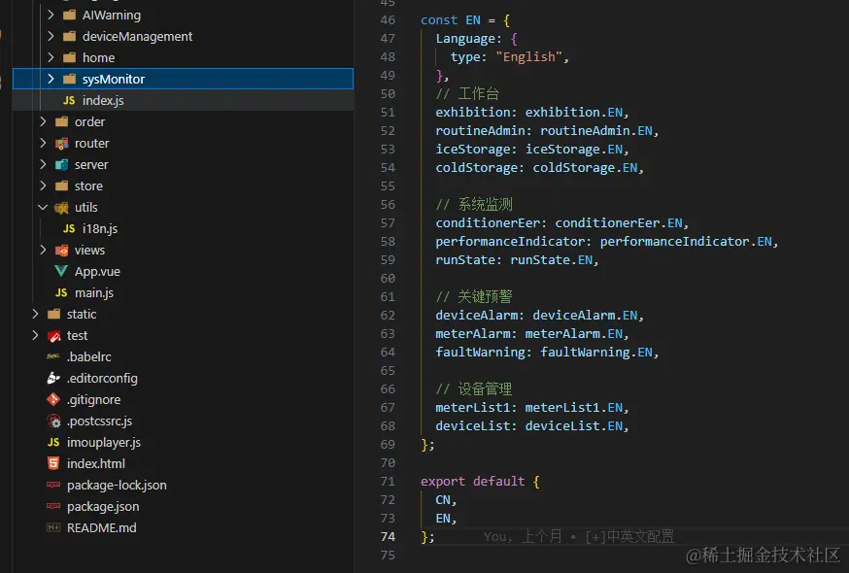
Task: Click the 'deviceList' key on line 68
Action: click(473, 426)
